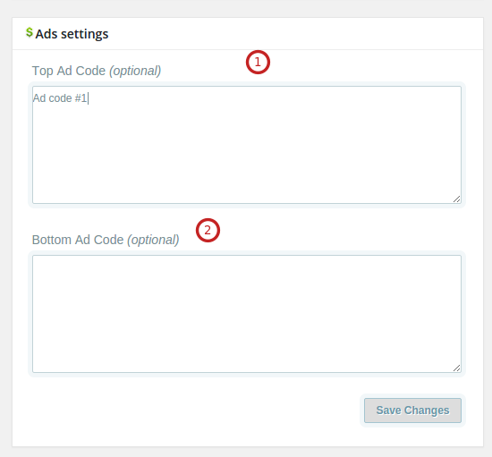Click the word "code" in typed ad text

pos(60,98)
